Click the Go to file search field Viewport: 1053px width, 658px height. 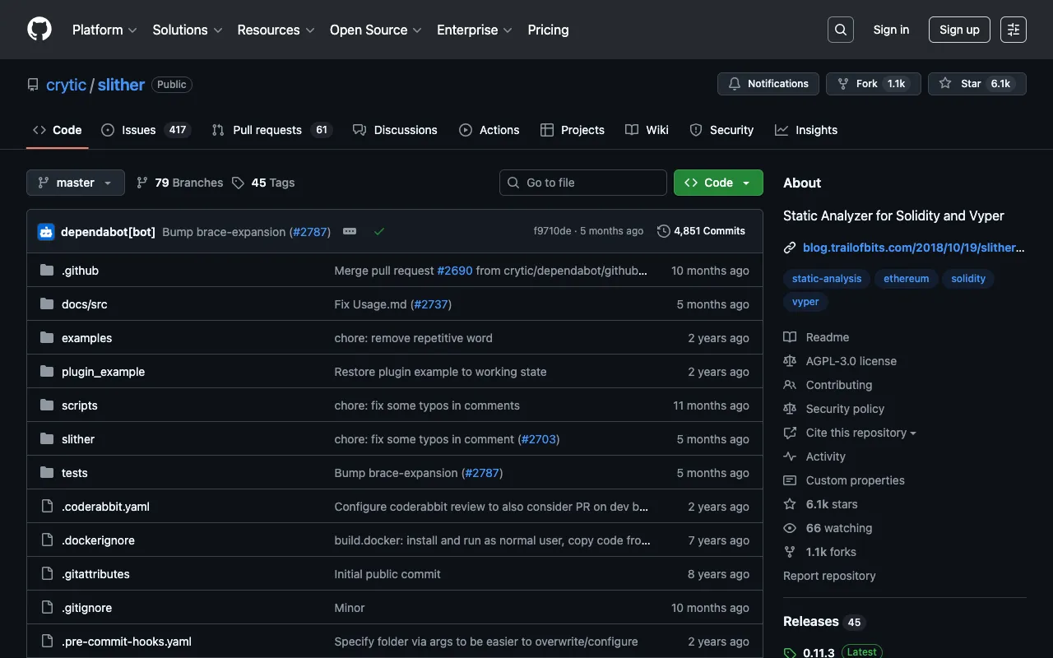582,182
